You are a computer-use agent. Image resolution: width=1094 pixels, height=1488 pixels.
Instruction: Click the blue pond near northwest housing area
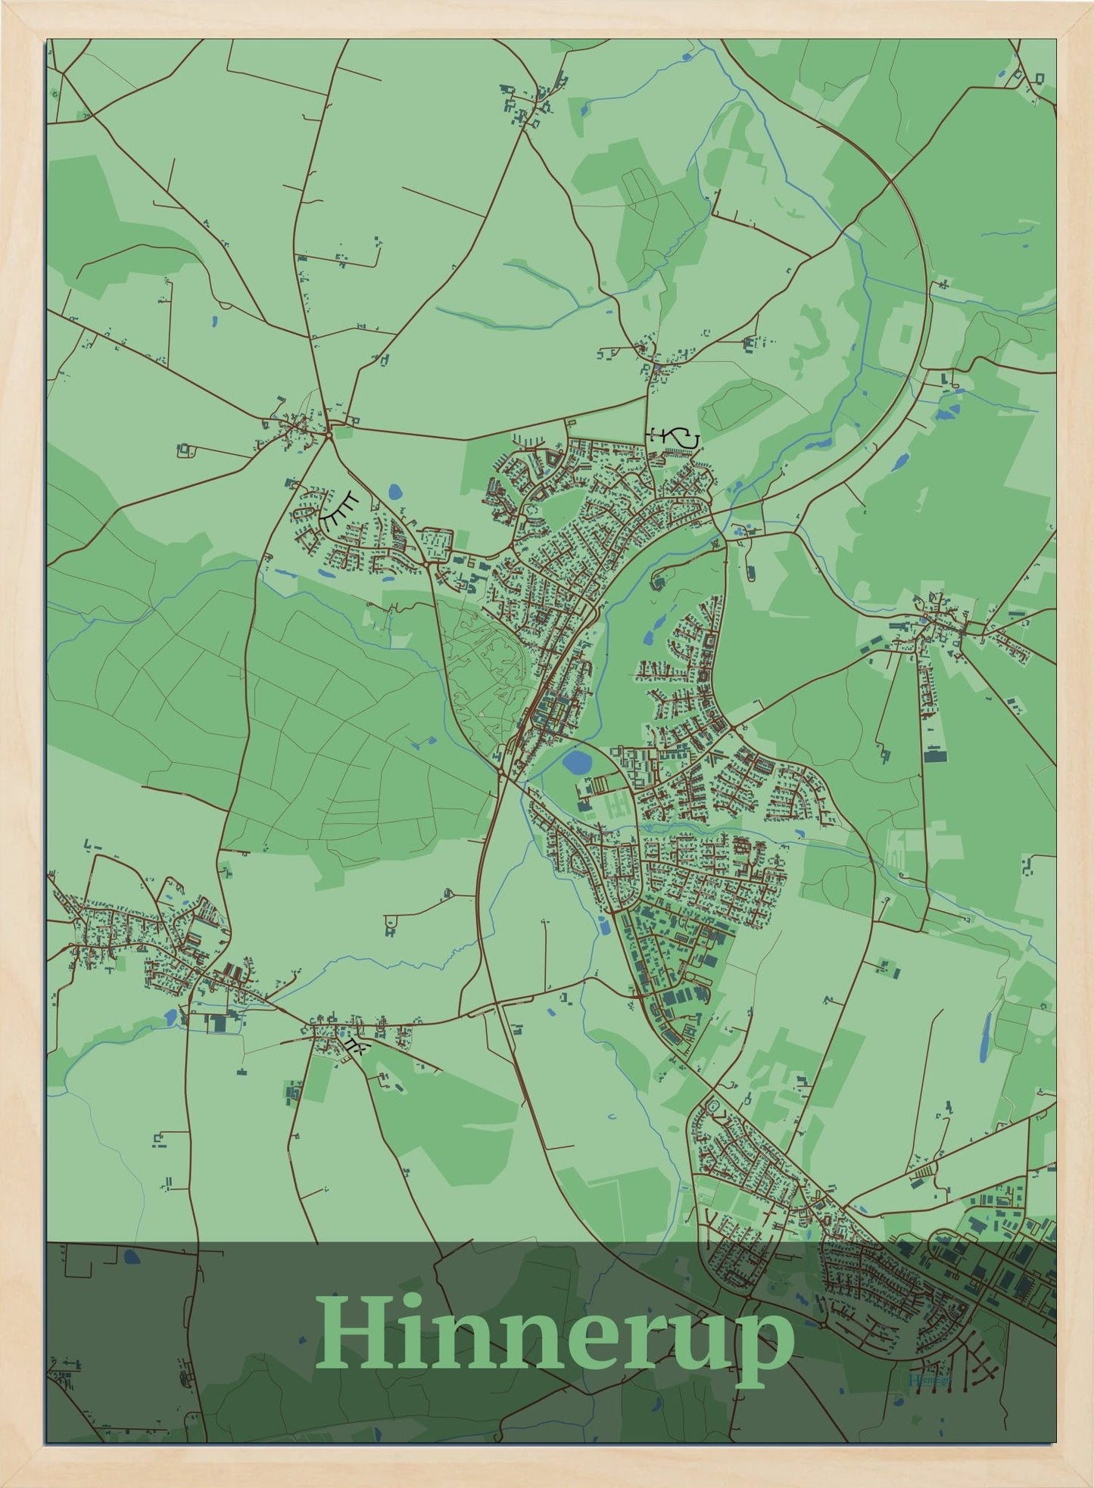coord(394,493)
